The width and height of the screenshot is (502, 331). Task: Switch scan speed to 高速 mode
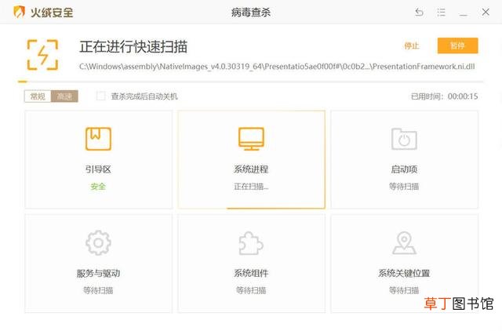click(64, 96)
